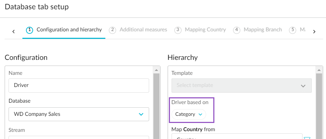Click the filter icon beside the Map Country field
Viewport: 326px width, 139px height.
tap(307, 138)
